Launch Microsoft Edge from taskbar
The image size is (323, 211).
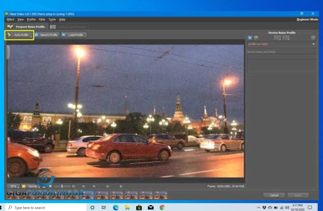click(116, 208)
